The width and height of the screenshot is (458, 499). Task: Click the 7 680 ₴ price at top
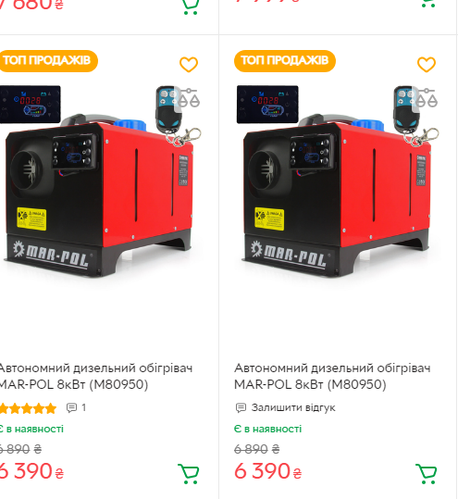pos(31,6)
